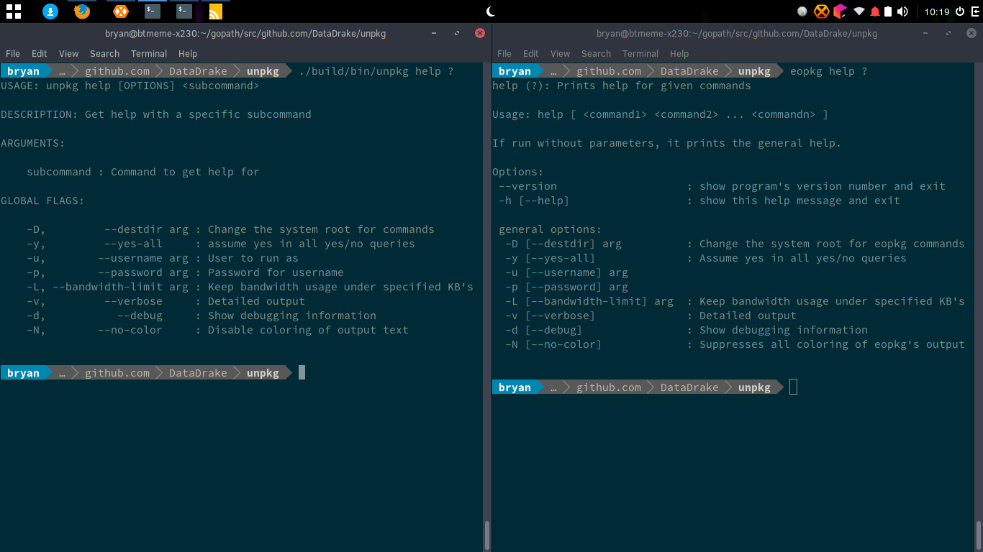The height and width of the screenshot is (552, 983).
Task: Click the scrollbar thumb in the eopkg terminal
Action: (979, 534)
